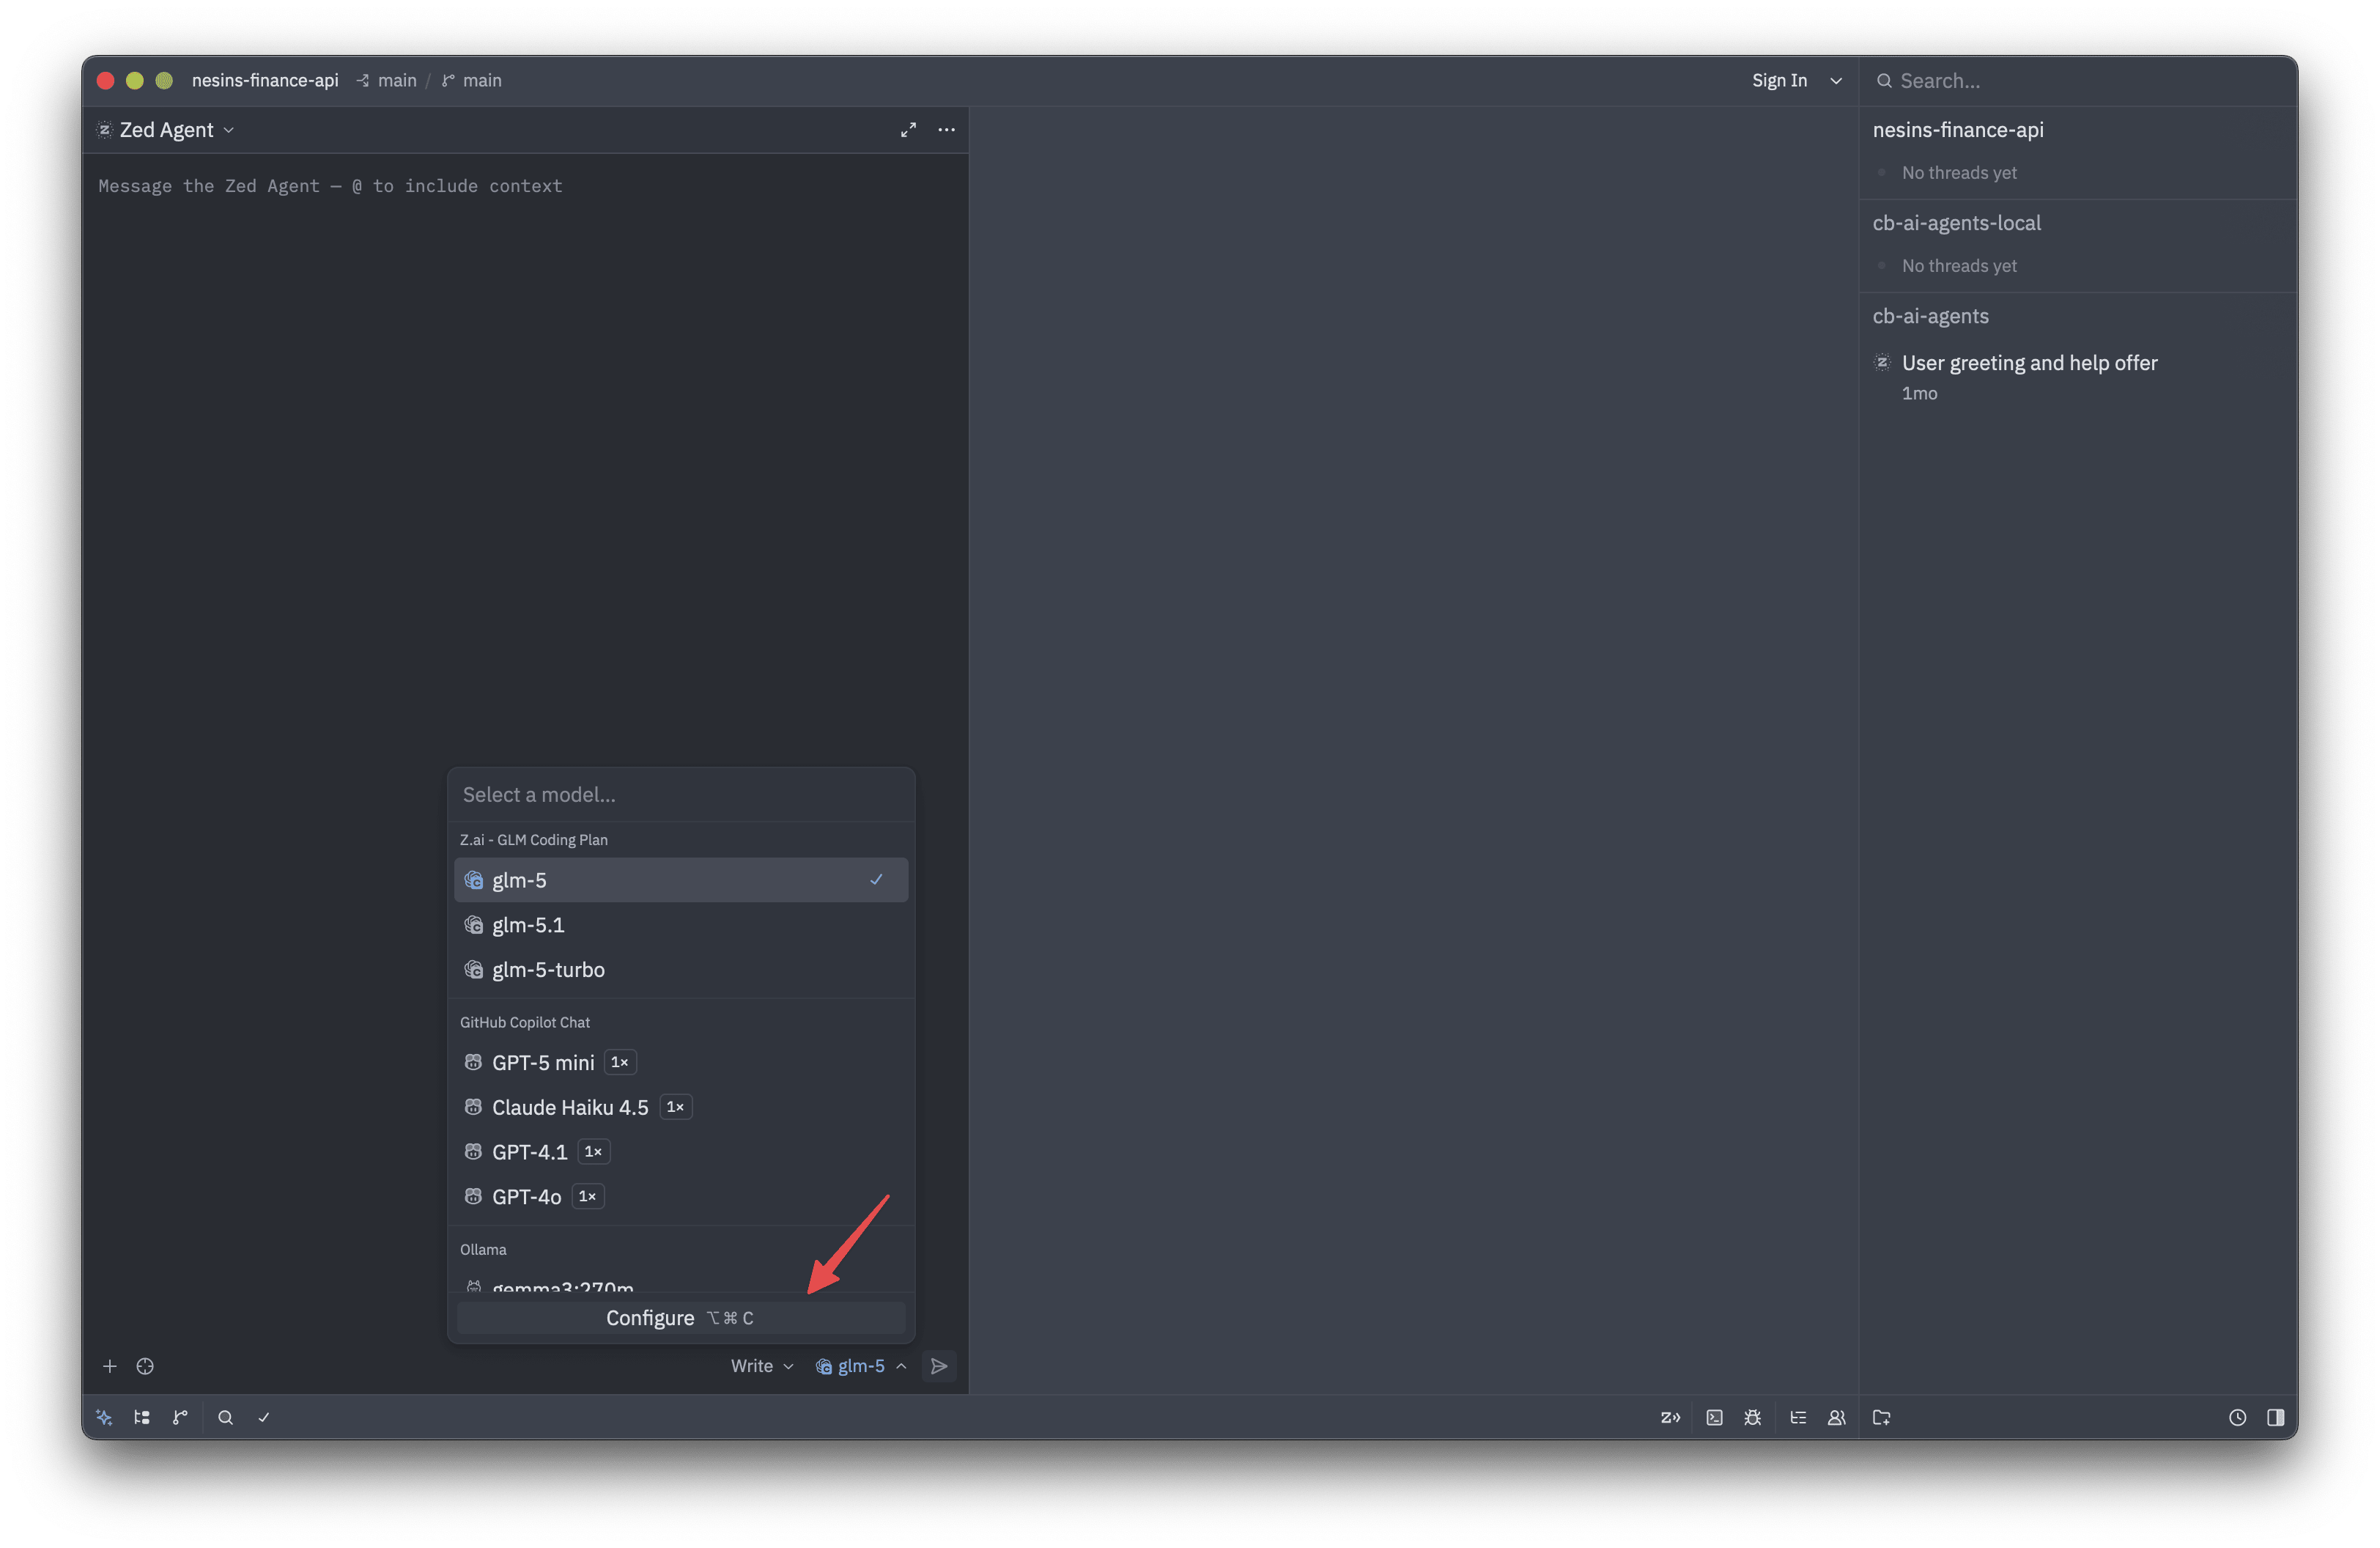
Task: Focus the Message the Zed Agent input
Action: (525, 186)
